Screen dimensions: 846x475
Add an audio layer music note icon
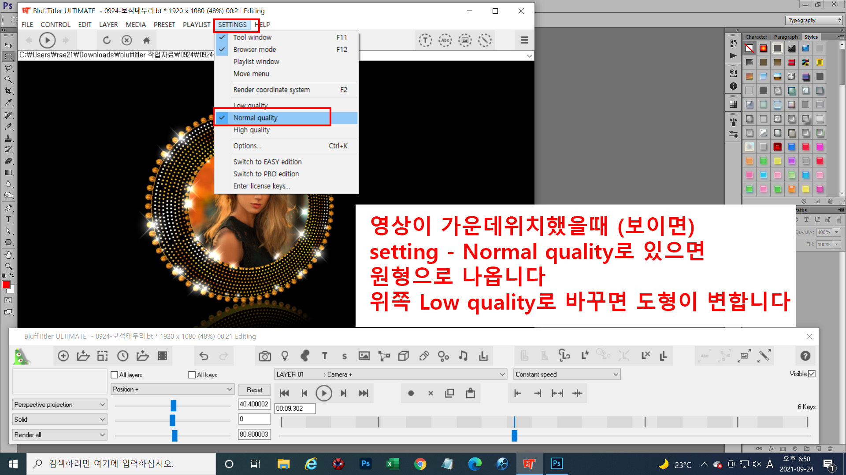click(x=463, y=356)
